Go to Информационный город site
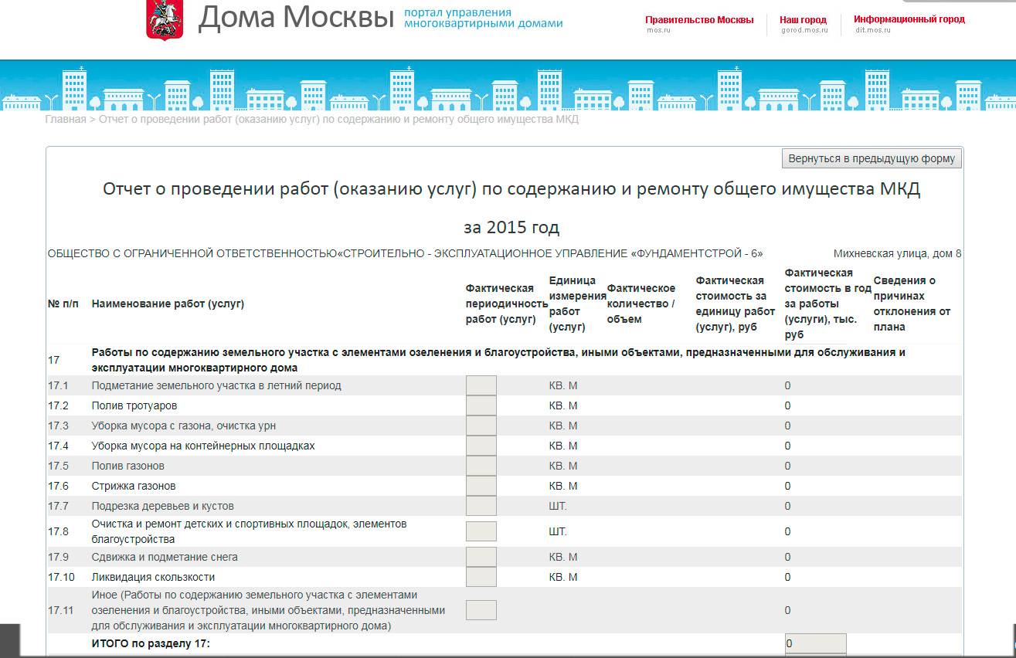The height and width of the screenshot is (658, 1016). (x=909, y=20)
